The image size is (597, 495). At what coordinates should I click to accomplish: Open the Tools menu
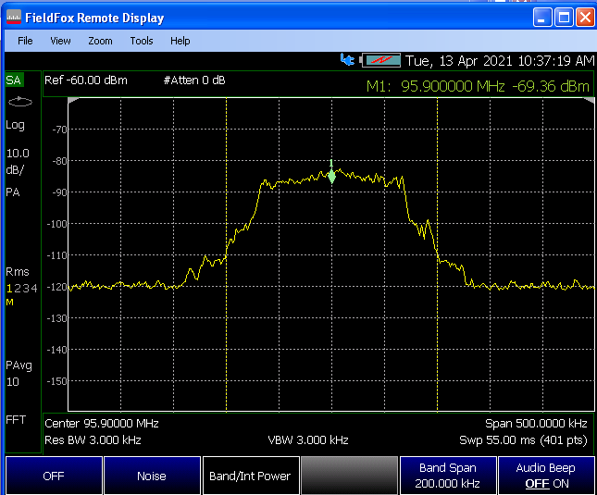click(x=142, y=41)
